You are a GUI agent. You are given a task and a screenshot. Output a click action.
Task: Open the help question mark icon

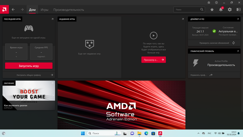click(216, 3)
